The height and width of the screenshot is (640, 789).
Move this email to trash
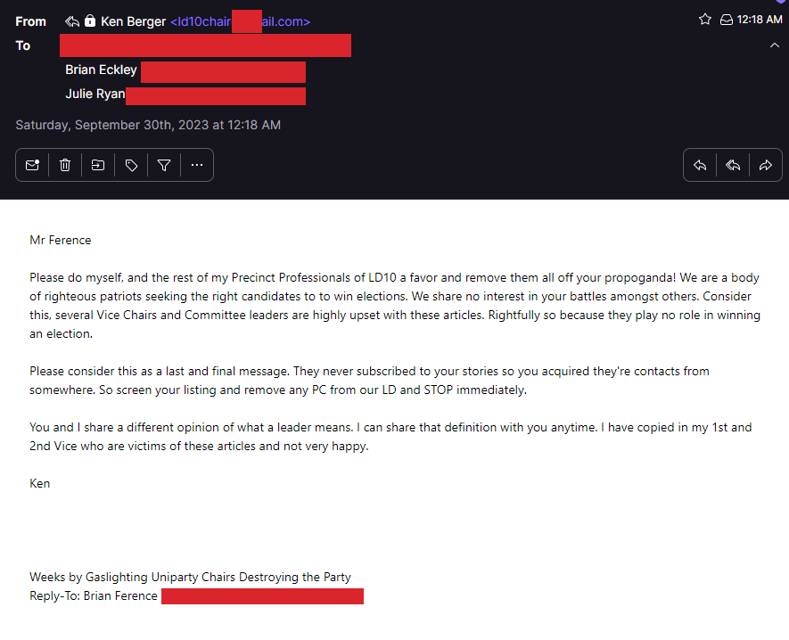pyautogui.click(x=65, y=165)
